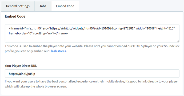Open the Tabs tab
The height and width of the screenshot is (96, 184).
click(x=43, y=6)
